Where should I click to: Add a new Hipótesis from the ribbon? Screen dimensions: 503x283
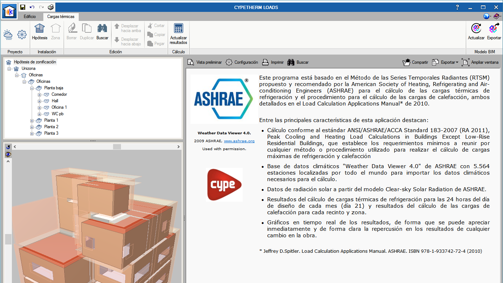click(x=40, y=32)
